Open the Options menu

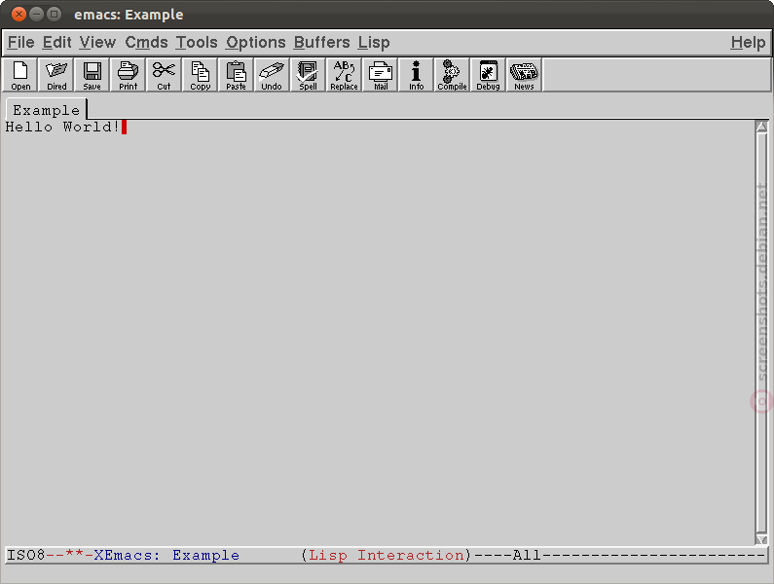256,43
